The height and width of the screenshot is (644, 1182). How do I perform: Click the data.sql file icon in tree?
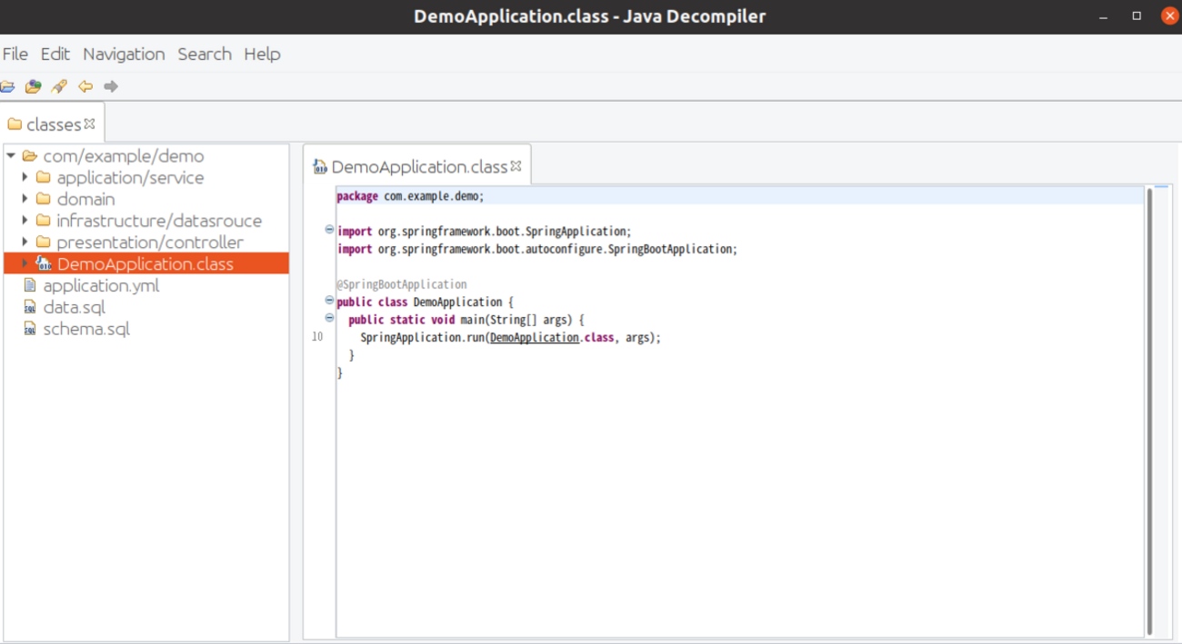pos(30,308)
